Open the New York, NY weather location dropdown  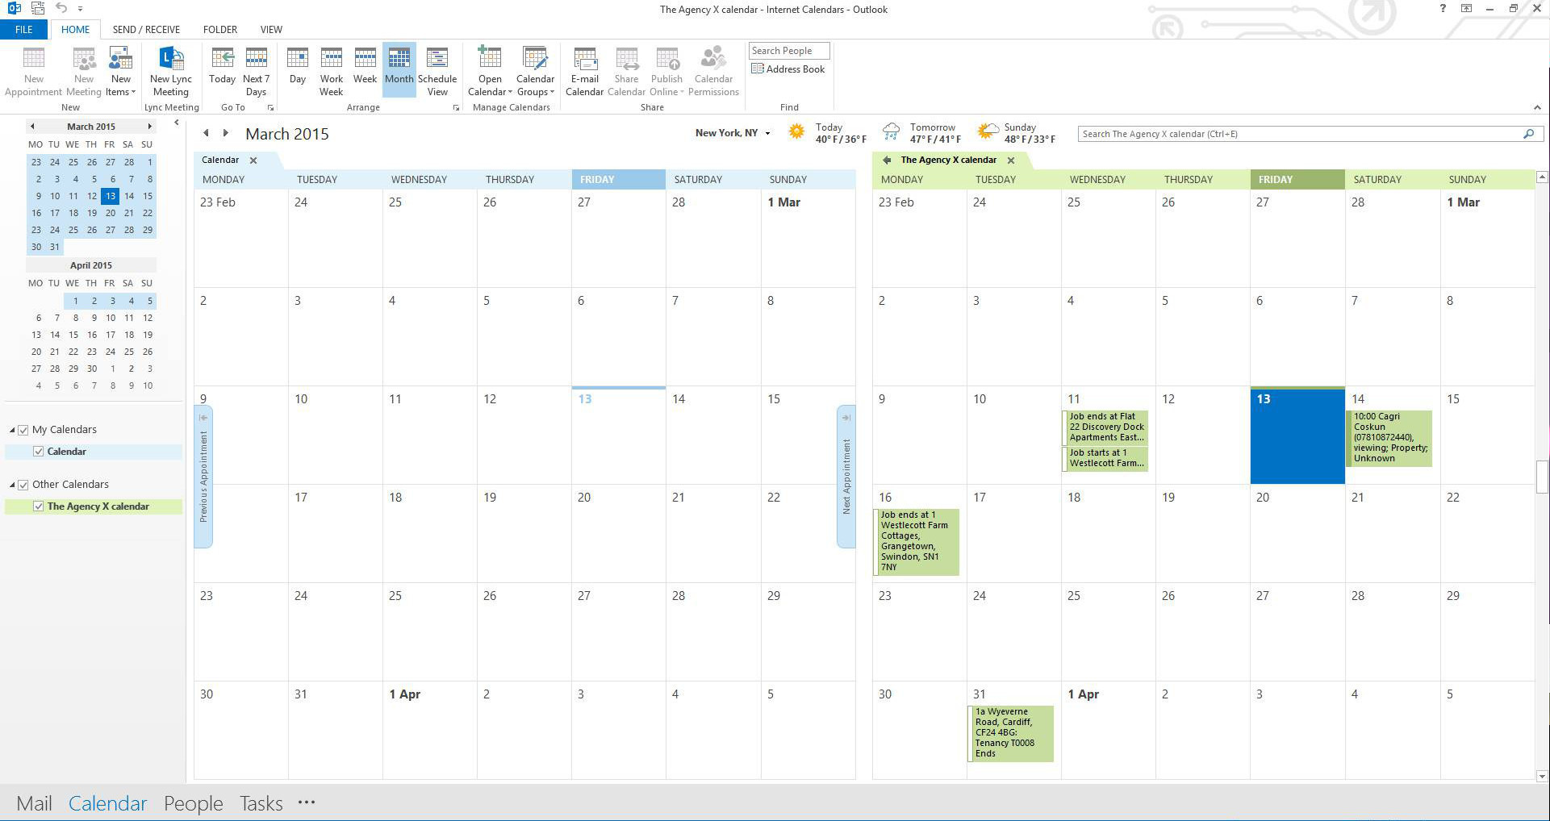pos(768,134)
